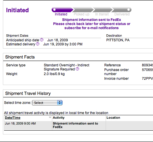Viewport: 153px width, 142px height.
Task: Click the Date/Time sort arrow icon
Action: [x=50, y=118]
